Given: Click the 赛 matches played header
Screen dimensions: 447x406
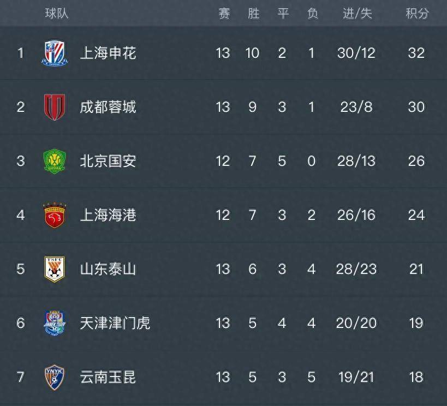Looking at the screenshot, I should [224, 14].
